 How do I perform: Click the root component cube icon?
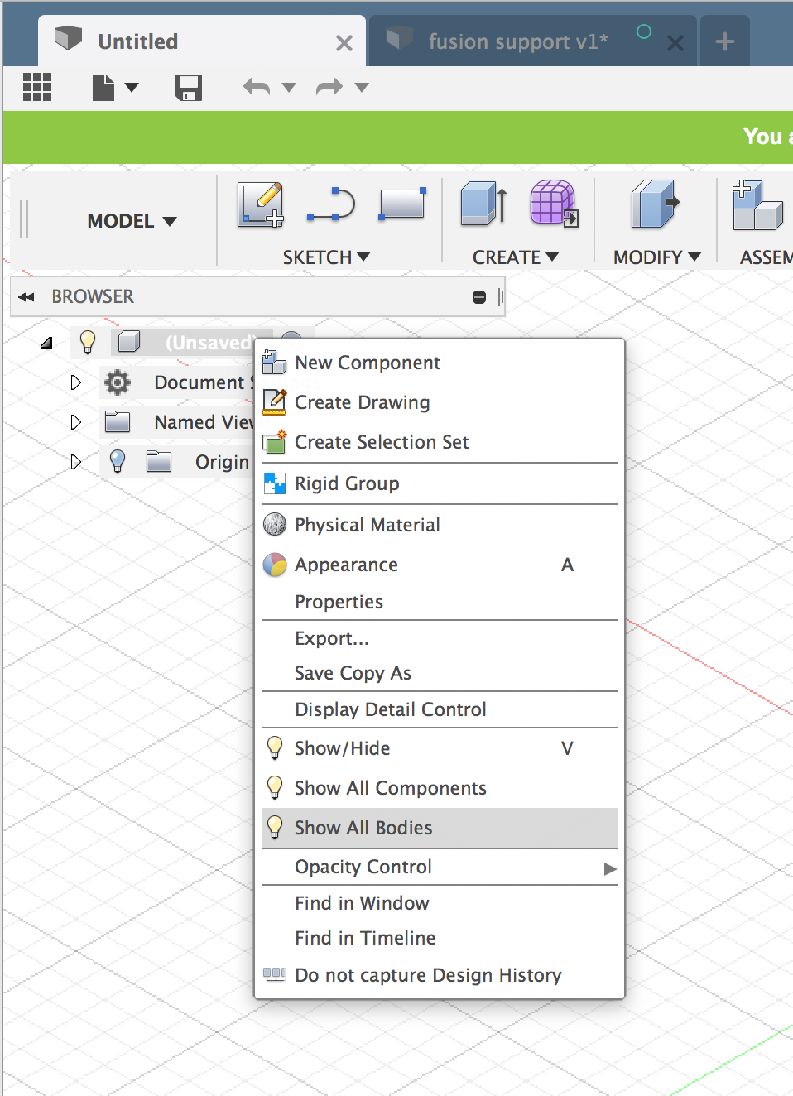[x=129, y=341]
